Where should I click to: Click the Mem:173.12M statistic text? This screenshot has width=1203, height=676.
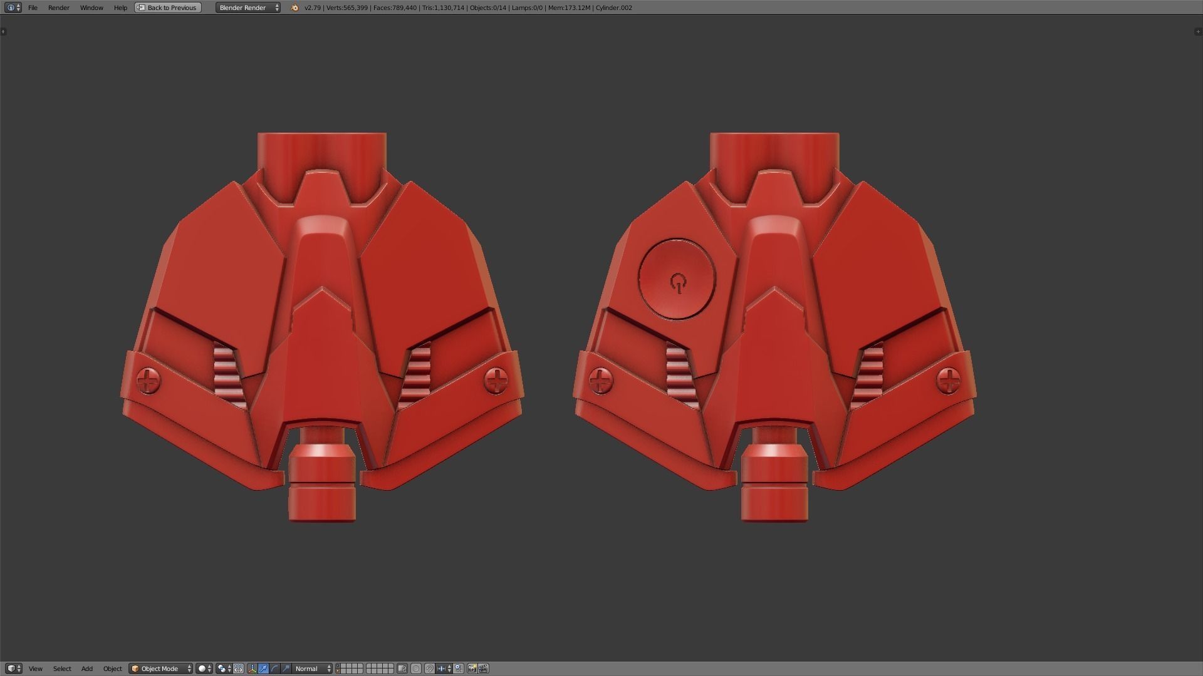(569, 8)
